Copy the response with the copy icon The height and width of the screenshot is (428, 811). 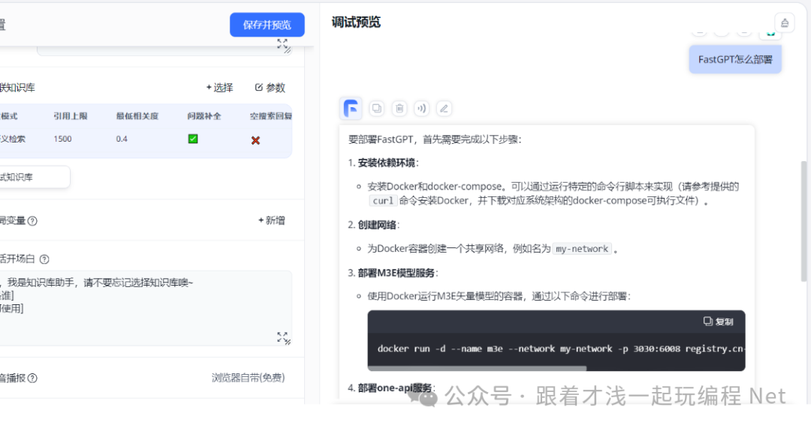377,109
